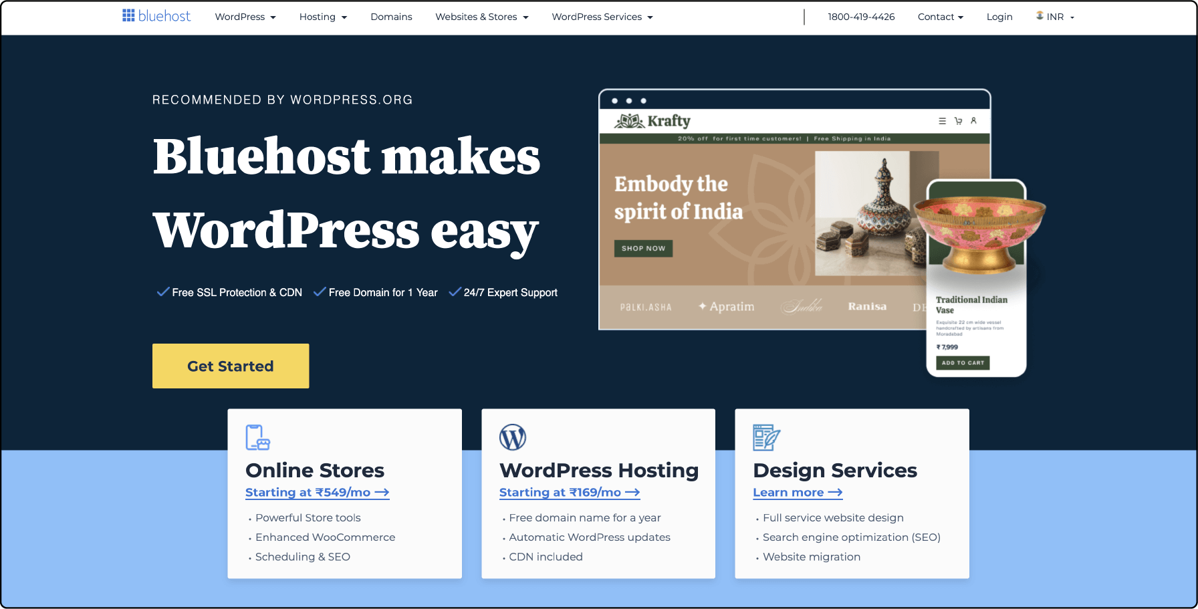
Task: Click 'RECOMMENDED BY WORDPRESS.ORG' text
Action: click(x=282, y=100)
